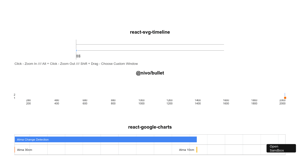Click the timeline date label below the axis
This screenshot has width=300, height=157.
point(78,56)
